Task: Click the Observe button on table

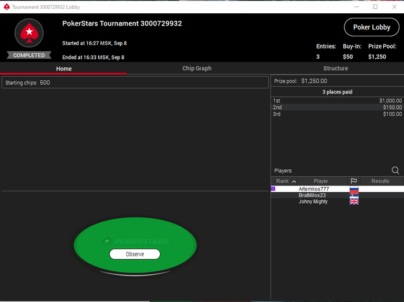Action: tap(134, 254)
